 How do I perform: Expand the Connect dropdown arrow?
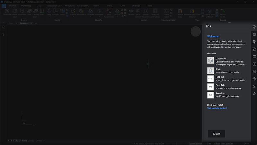pos(56,17)
